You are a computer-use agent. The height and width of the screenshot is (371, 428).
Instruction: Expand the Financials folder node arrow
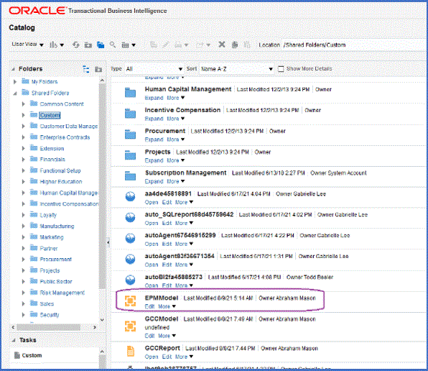click(24, 160)
